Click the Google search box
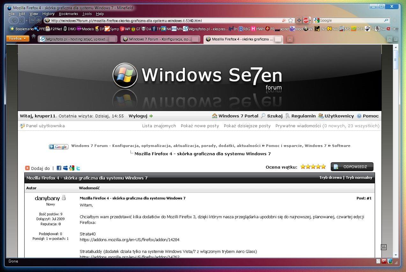The image size is (406, 272). point(351,20)
